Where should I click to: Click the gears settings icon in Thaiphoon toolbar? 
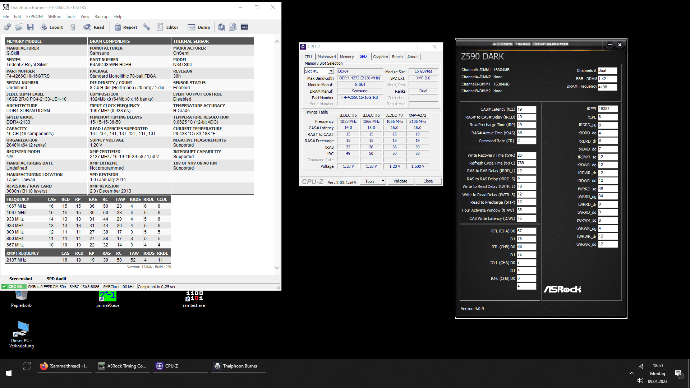click(7, 27)
